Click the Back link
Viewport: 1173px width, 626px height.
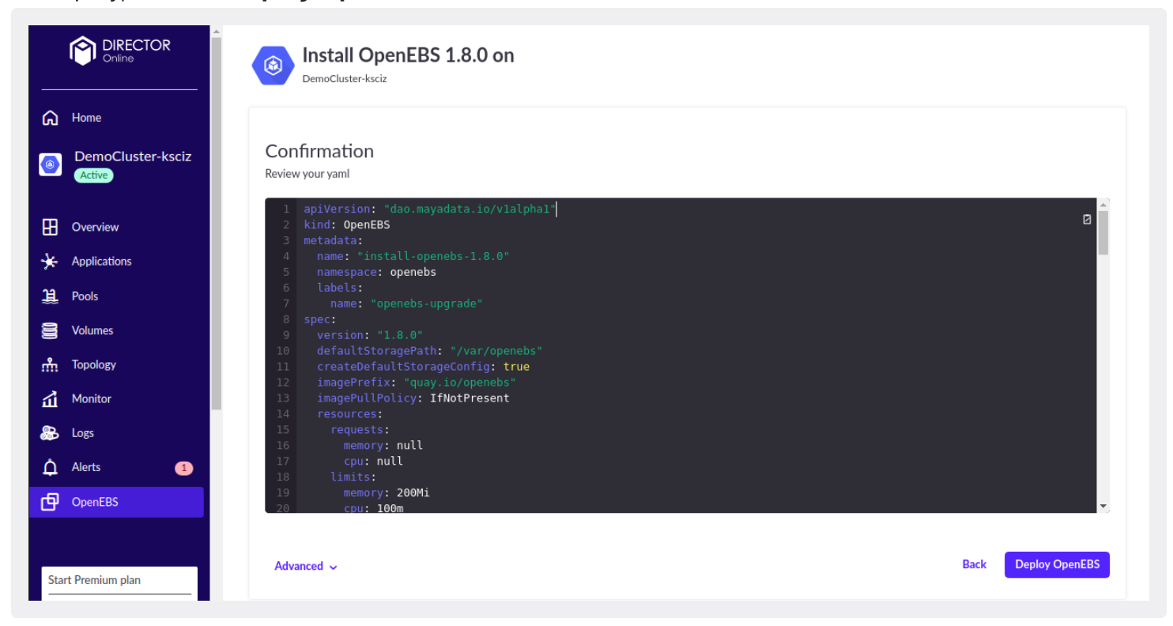[x=974, y=564]
